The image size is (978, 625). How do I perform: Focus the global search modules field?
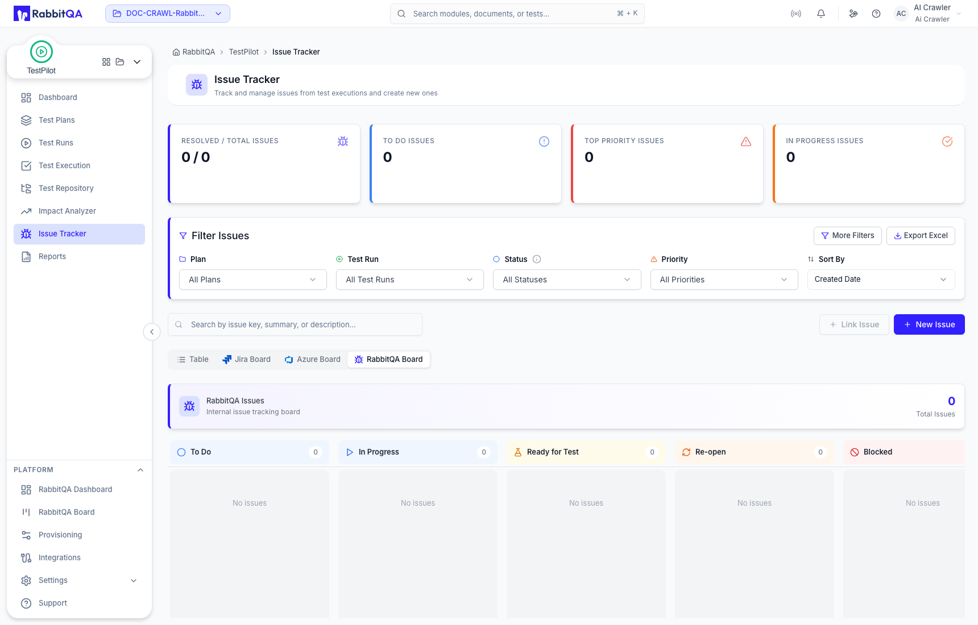[517, 14]
